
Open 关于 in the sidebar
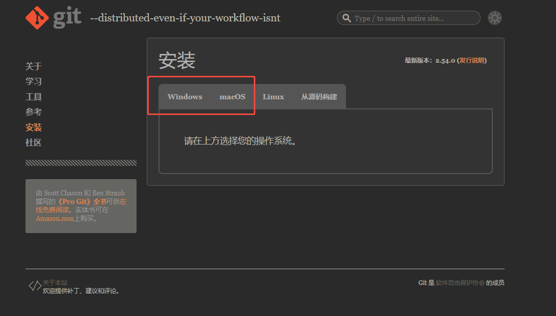click(x=34, y=66)
